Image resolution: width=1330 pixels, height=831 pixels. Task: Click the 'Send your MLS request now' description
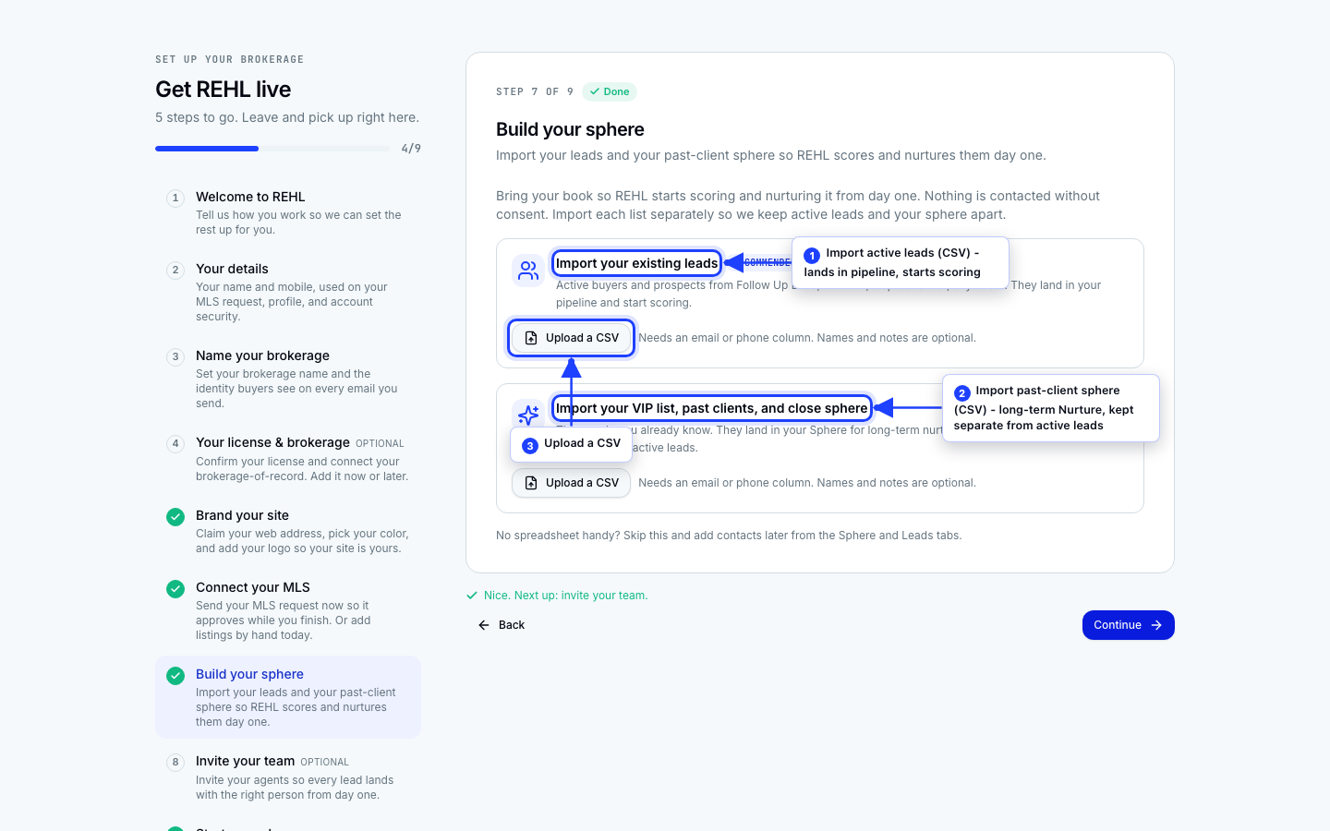point(284,620)
